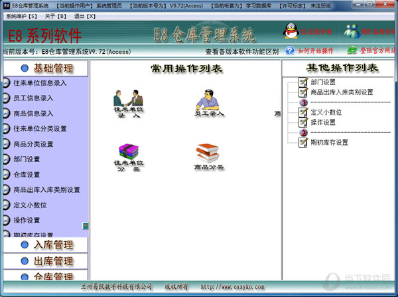Image resolution: width=398 pixels, height=297 pixels.
Task: Open 操作设置 in the left sidebar
Action: [27, 221]
